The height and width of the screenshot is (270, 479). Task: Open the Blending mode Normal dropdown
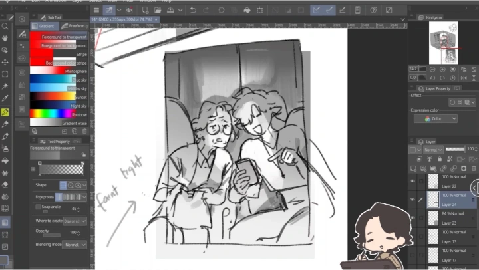pyautogui.click(x=75, y=245)
